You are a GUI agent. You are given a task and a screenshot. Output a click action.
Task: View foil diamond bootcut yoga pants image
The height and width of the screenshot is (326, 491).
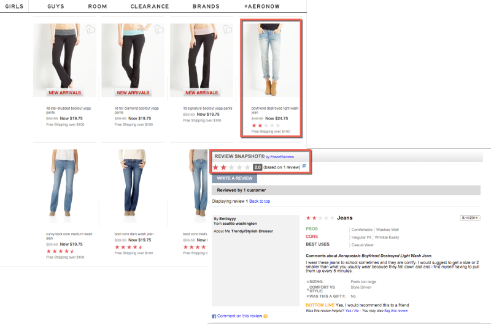click(x=133, y=60)
